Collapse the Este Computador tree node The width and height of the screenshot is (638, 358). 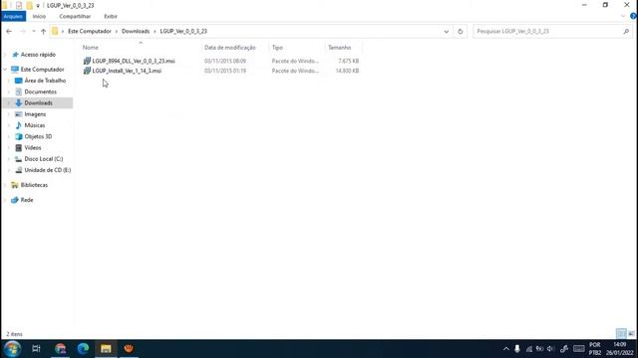click(5, 70)
